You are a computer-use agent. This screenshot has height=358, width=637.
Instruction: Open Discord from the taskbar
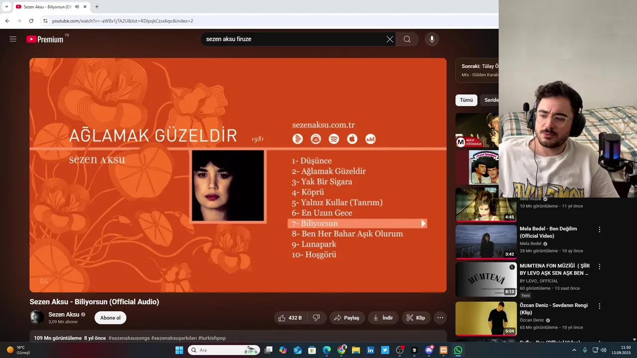[x=429, y=350]
